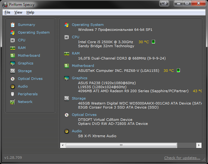Click the Check for updates link
This screenshot has width=208, height=164.
pyautogui.click(x=182, y=158)
